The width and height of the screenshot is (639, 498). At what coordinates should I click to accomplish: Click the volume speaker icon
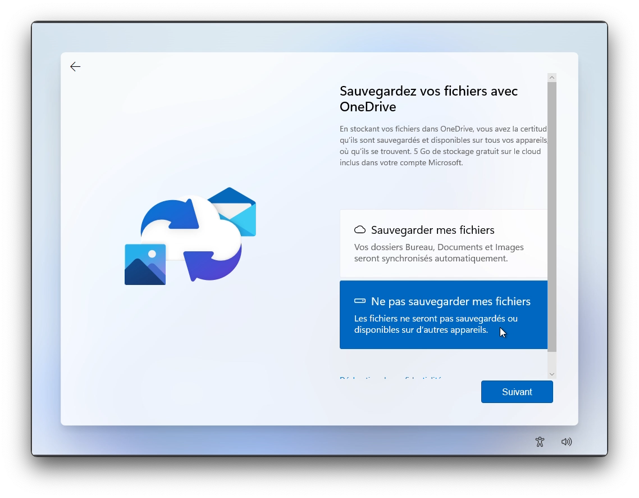(x=567, y=442)
